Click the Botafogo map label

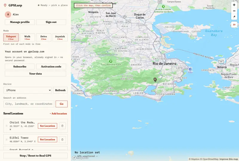click(x=169, y=84)
